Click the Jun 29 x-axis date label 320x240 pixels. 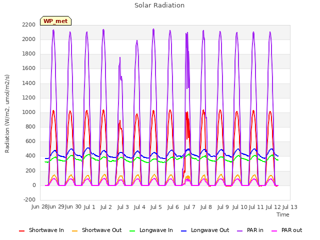click(x=56, y=207)
